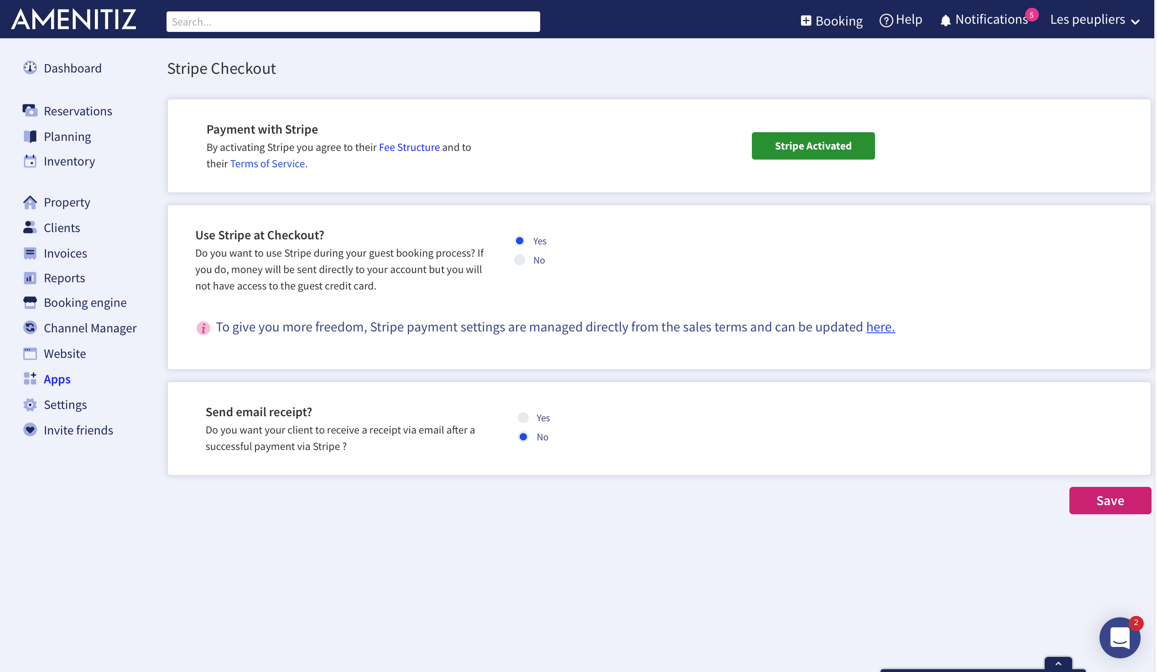Open the Inventory menu item
The width and height of the screenshot is (1157, 672).
click(69, 161)
